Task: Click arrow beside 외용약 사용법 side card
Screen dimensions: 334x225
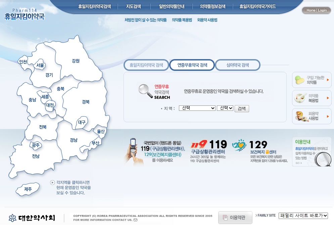Action: coord(328,116)
